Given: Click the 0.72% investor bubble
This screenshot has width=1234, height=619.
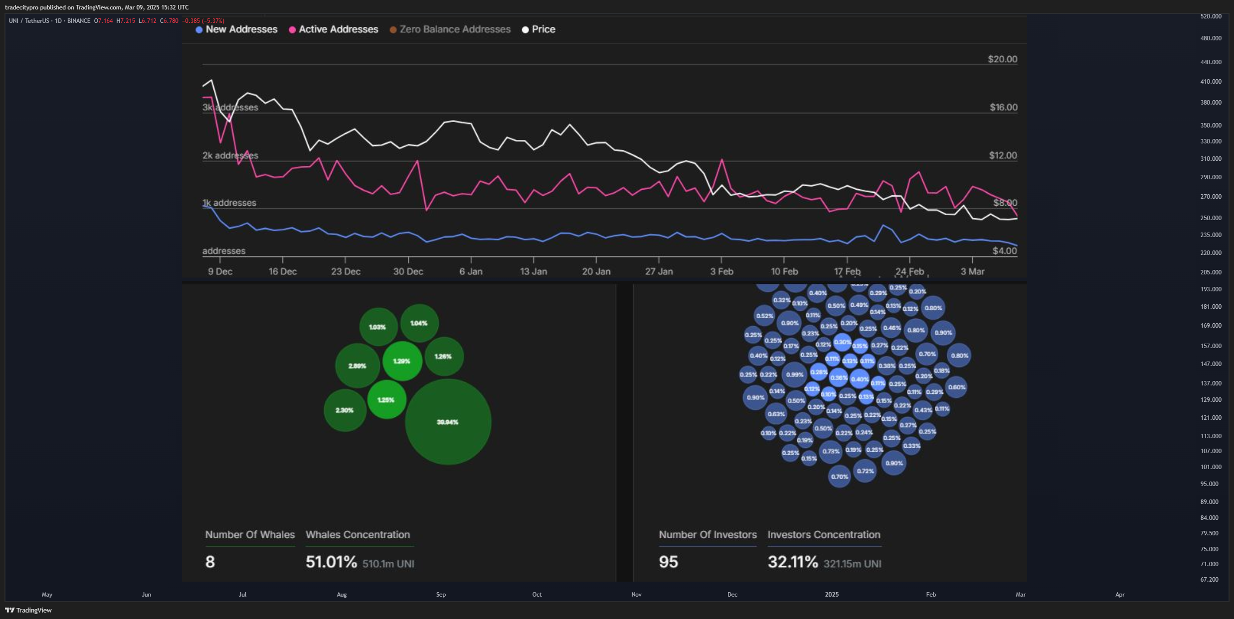Looking at the screenshot, I should coord(865,471).
